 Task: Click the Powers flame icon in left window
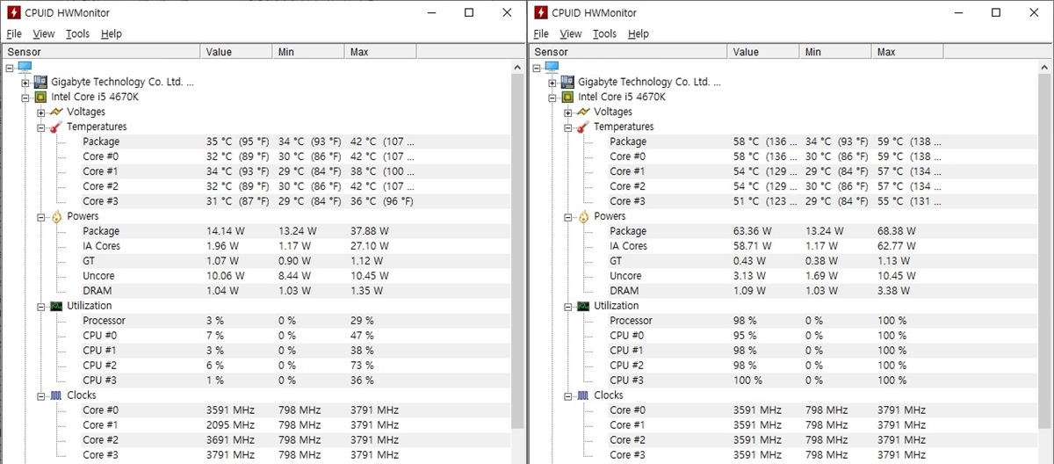(x=55, y=216)
